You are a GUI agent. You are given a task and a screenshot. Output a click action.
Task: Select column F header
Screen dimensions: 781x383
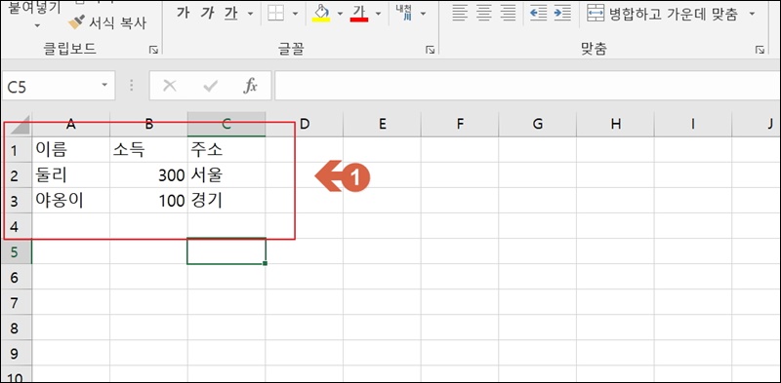tap(460, 125)
